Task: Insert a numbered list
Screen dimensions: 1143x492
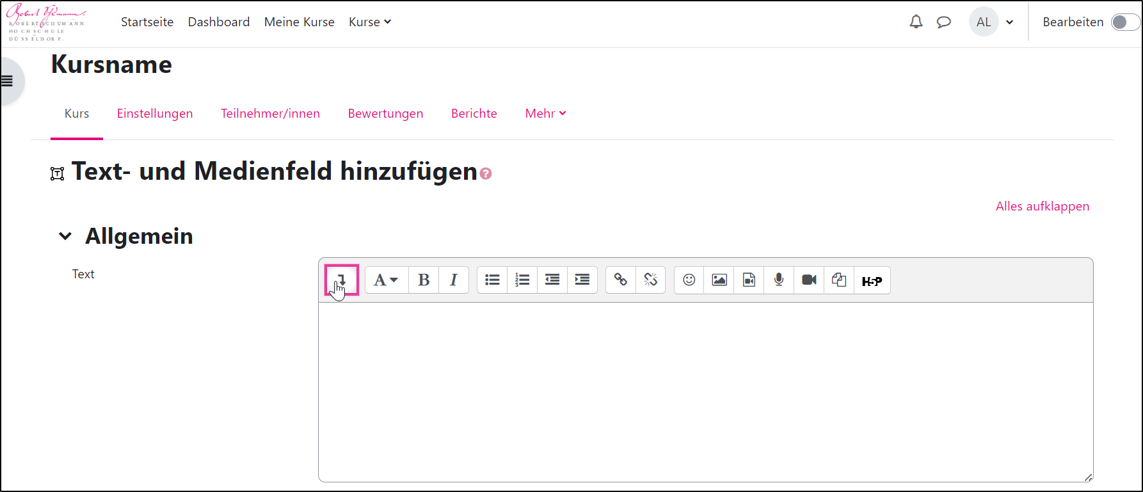Action: click(522, 280)
